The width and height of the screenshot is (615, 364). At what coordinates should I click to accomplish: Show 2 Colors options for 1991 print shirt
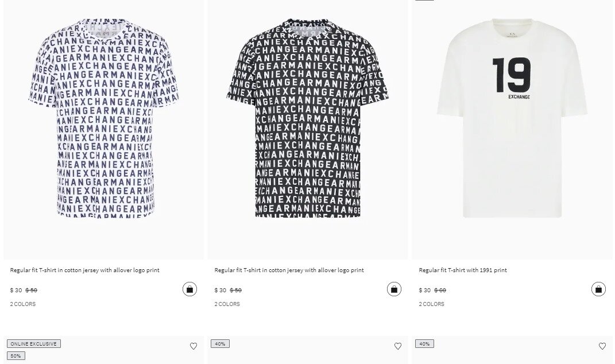[432, 304]
